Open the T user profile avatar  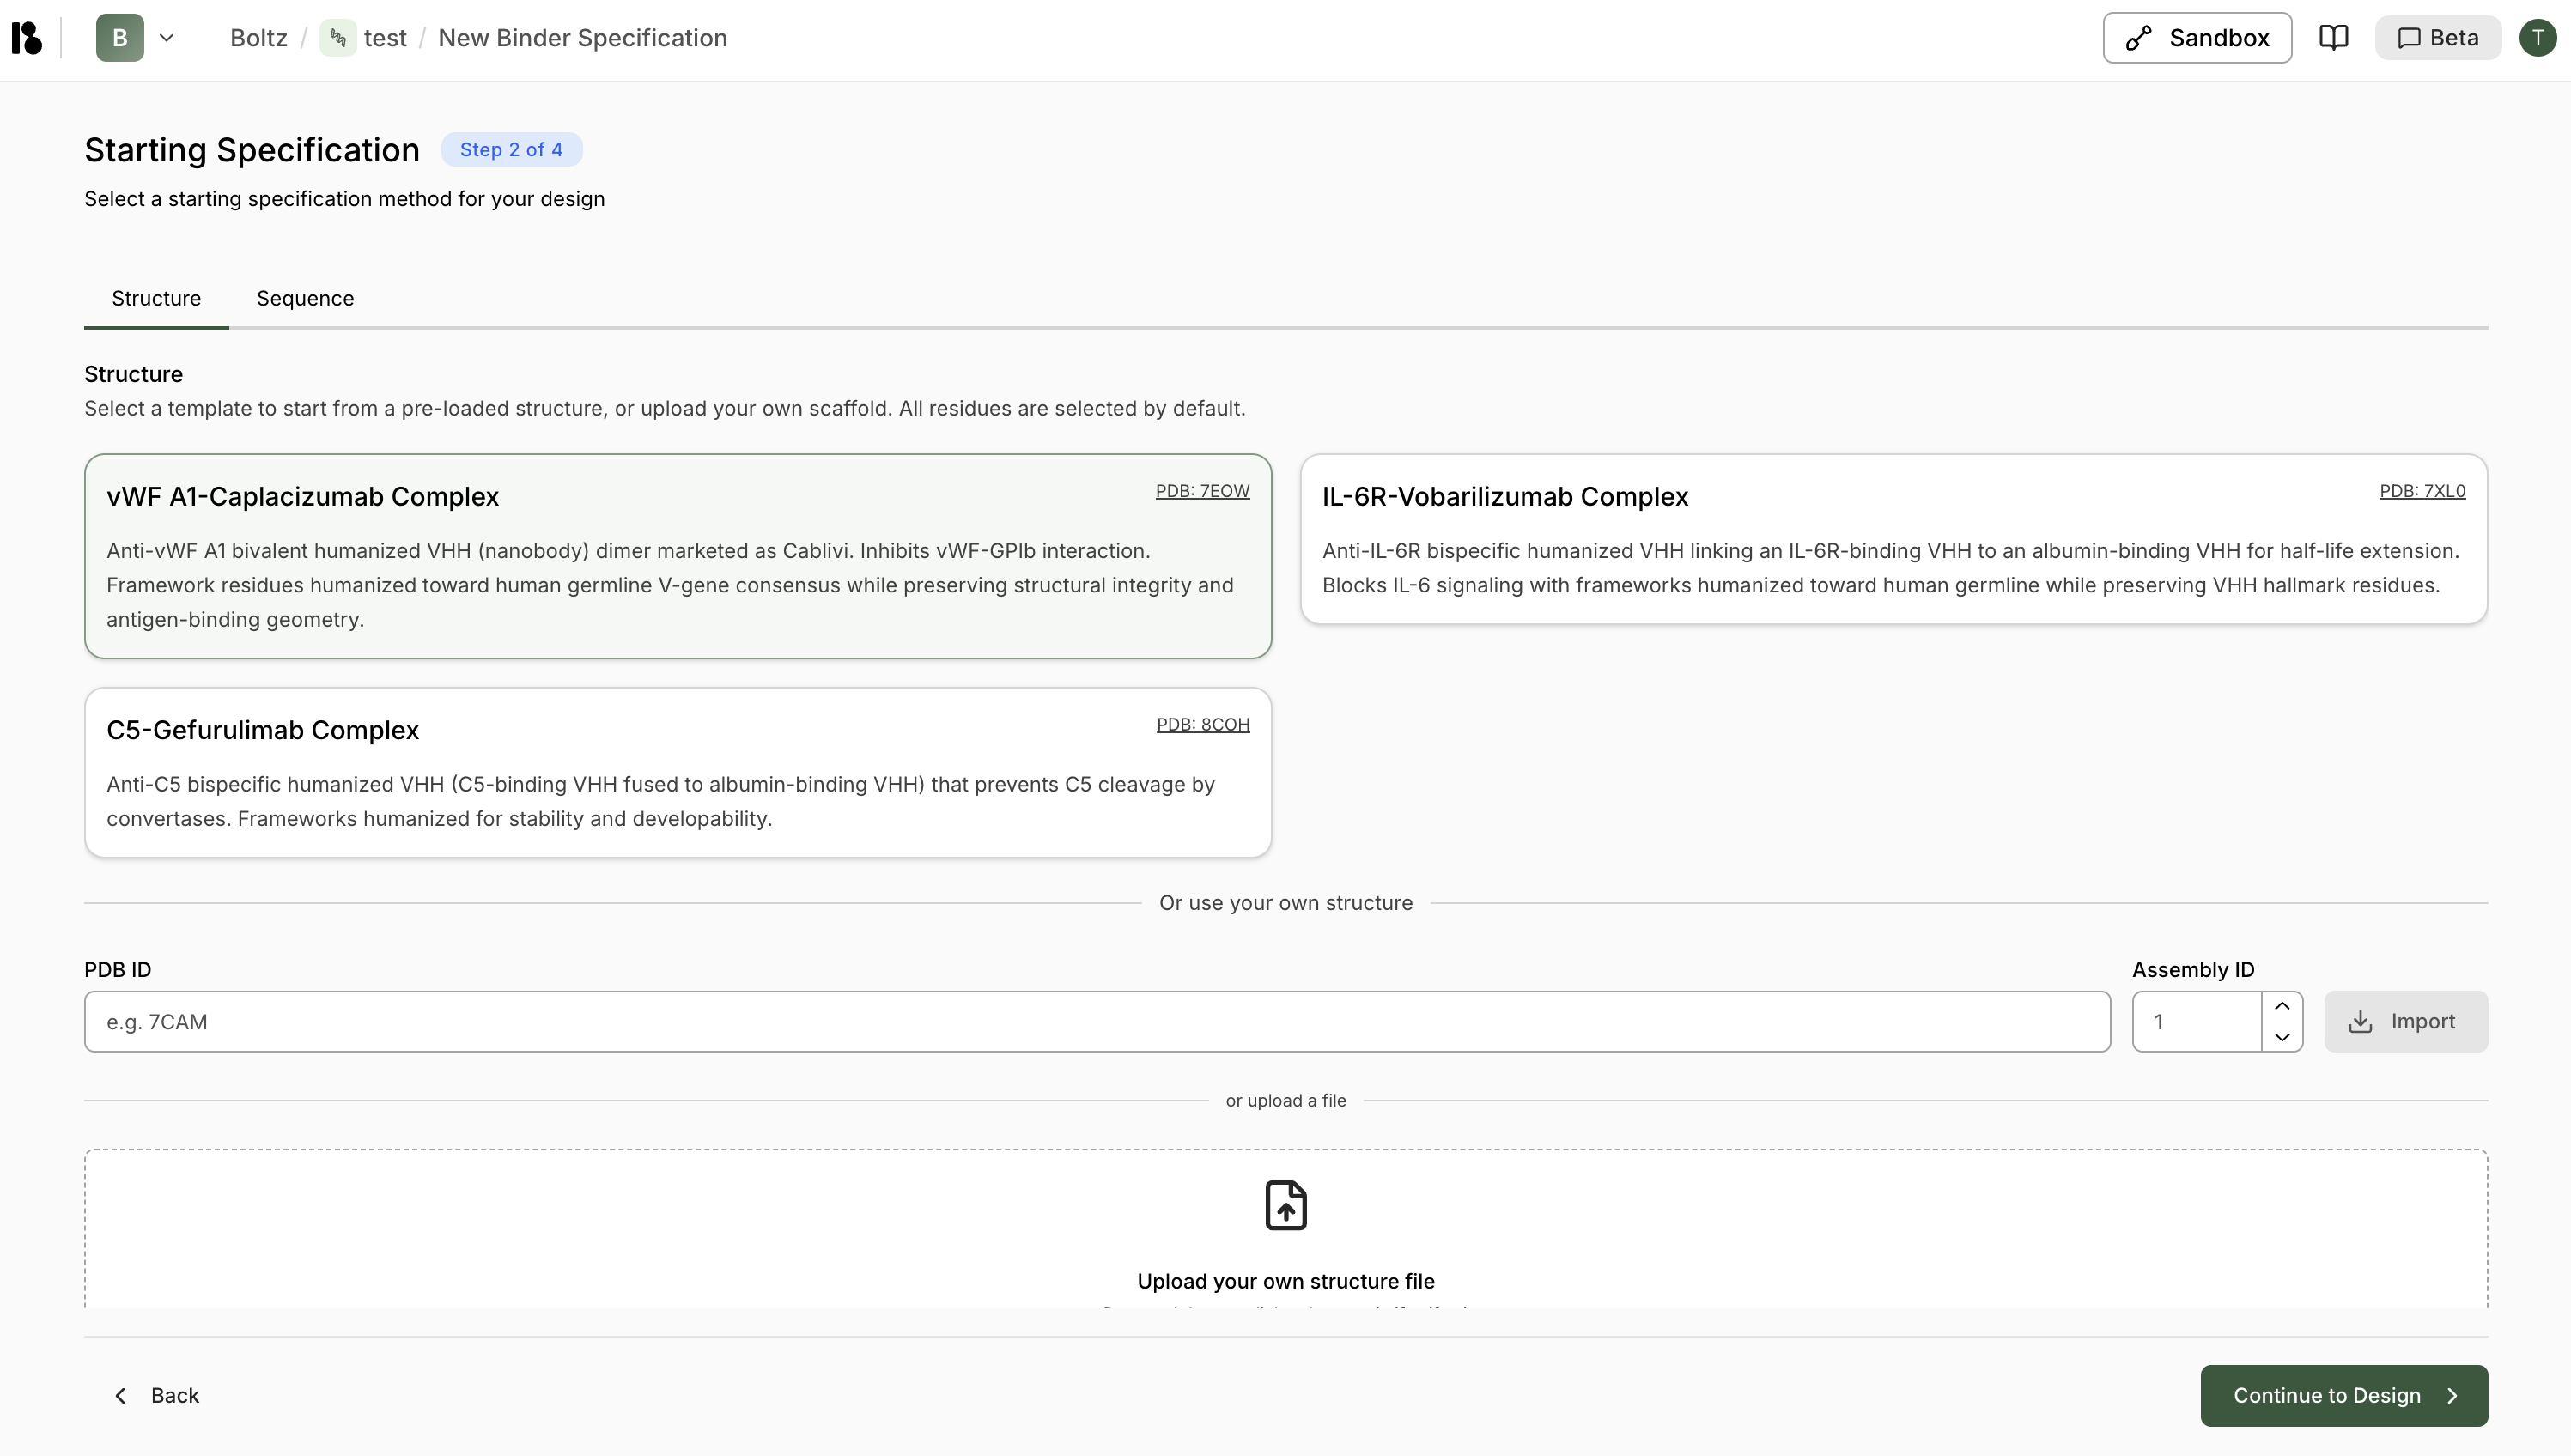[2537, 38]
